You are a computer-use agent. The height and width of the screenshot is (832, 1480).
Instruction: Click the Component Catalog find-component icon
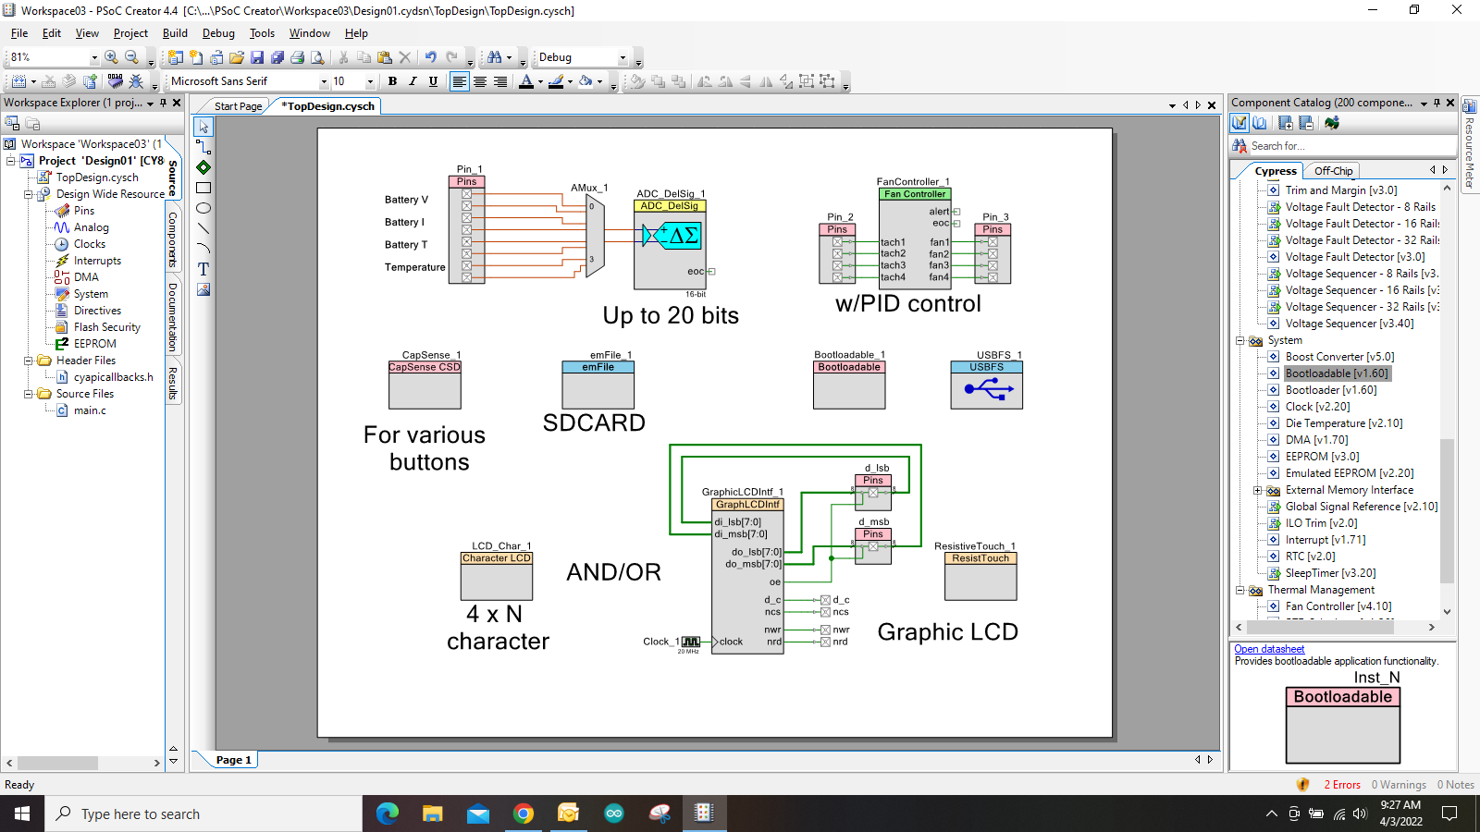click(x=1239, y=146)
